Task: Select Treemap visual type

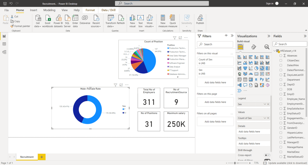Action: coord(267,68)
